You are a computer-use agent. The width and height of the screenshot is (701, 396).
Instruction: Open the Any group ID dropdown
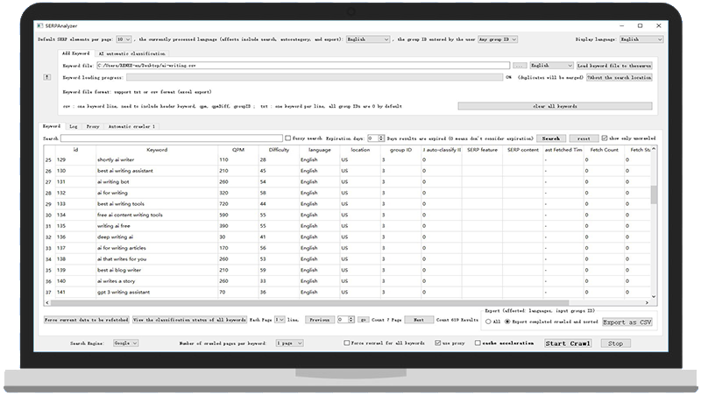click(498, 39)
